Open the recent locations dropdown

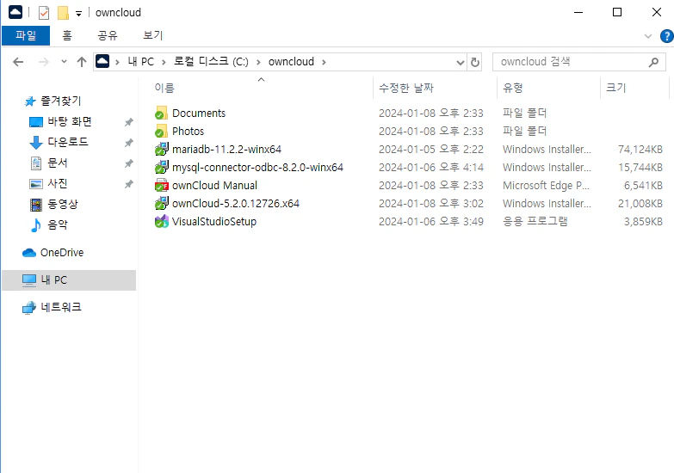point(64,62)
